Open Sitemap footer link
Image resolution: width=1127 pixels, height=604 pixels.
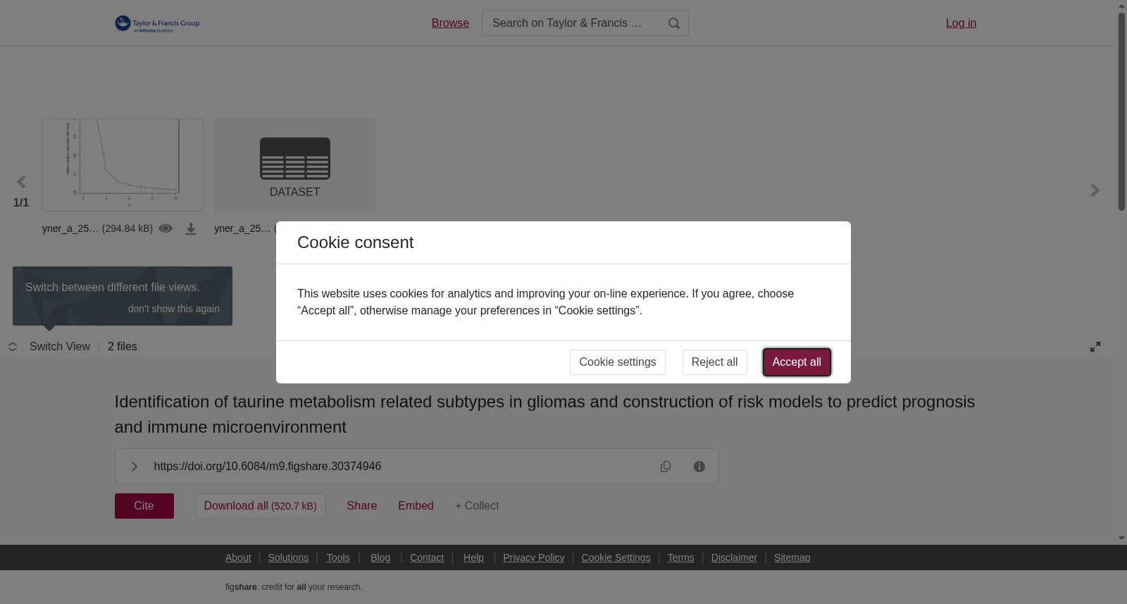pyautogui.click(x=792, y=557)
